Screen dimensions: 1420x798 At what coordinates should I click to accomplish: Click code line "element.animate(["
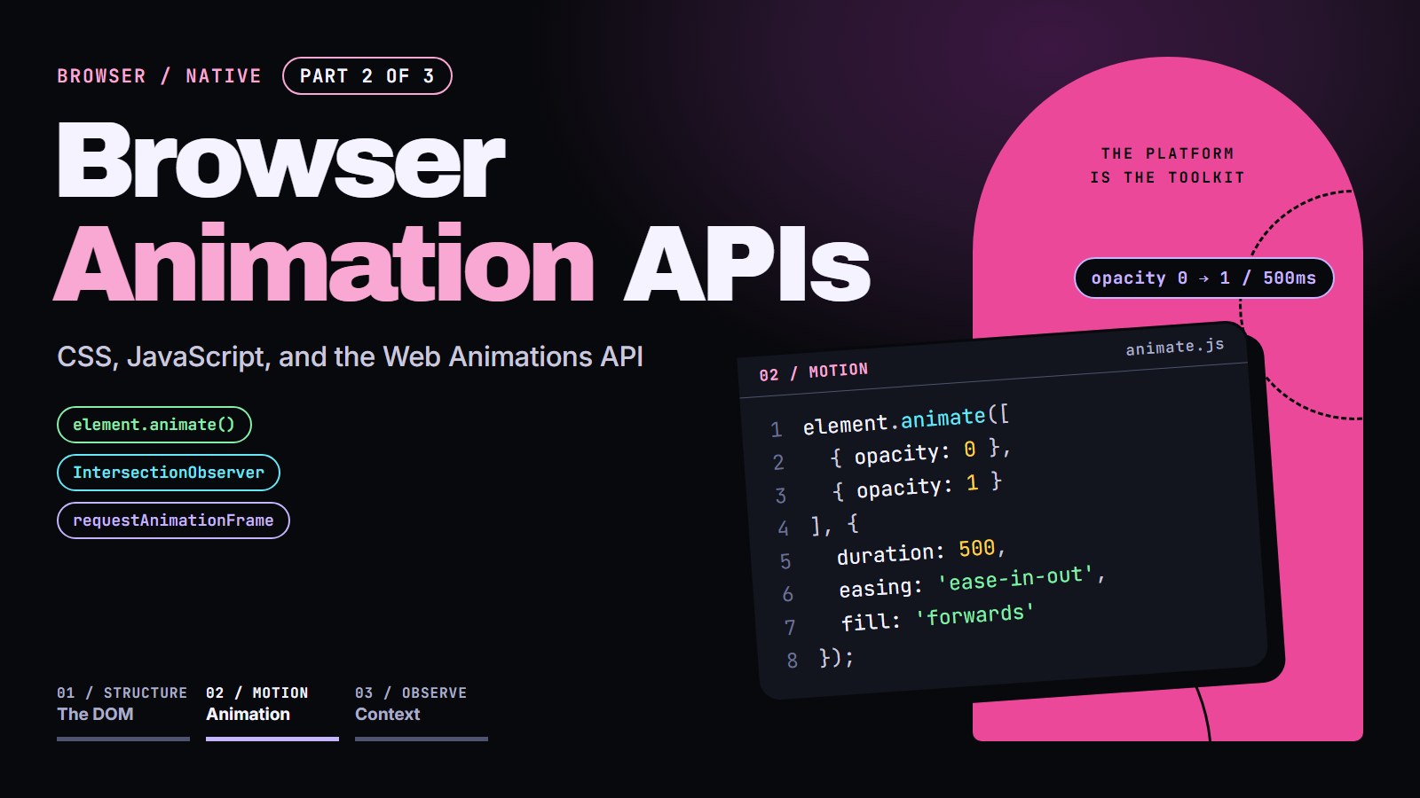point(906,420)
